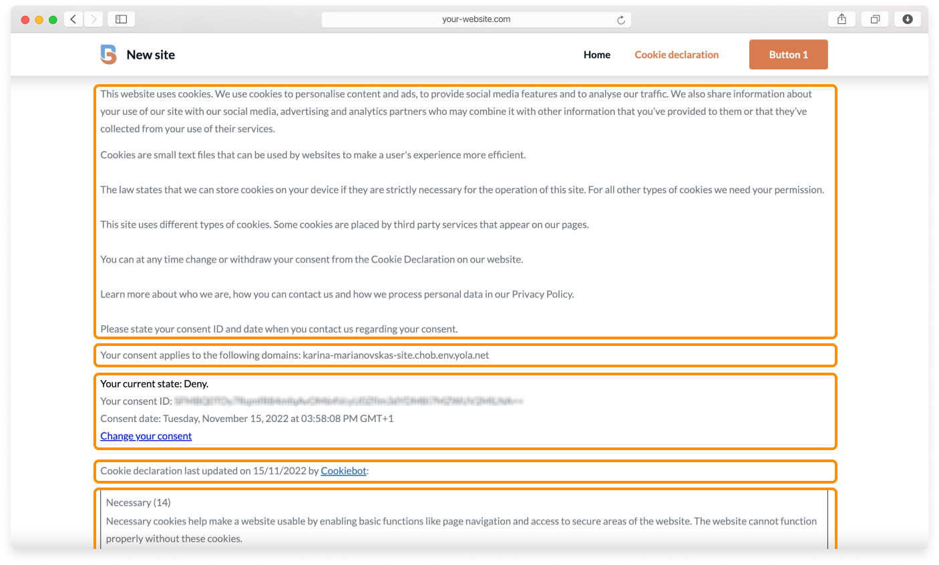The height and width of the screenshot is (565, 939).
Task: Open the Cookiebot link
Action: tap(343, 471)
